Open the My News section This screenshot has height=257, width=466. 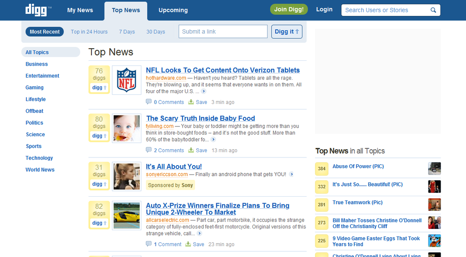click(80, 9)
